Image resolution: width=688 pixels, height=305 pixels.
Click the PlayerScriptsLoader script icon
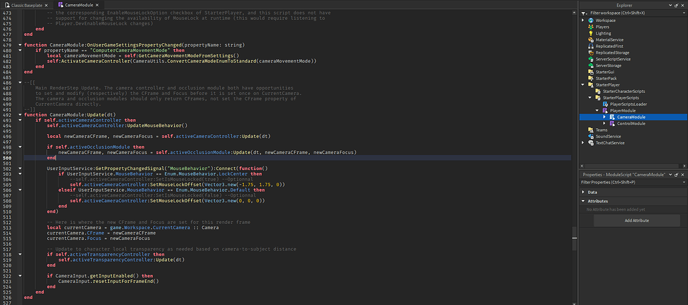pos(606,104)
